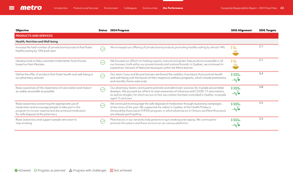Click progress text about Jean Coutu and Brunet
Screen dimensions: 293x177
pos(168,78)
